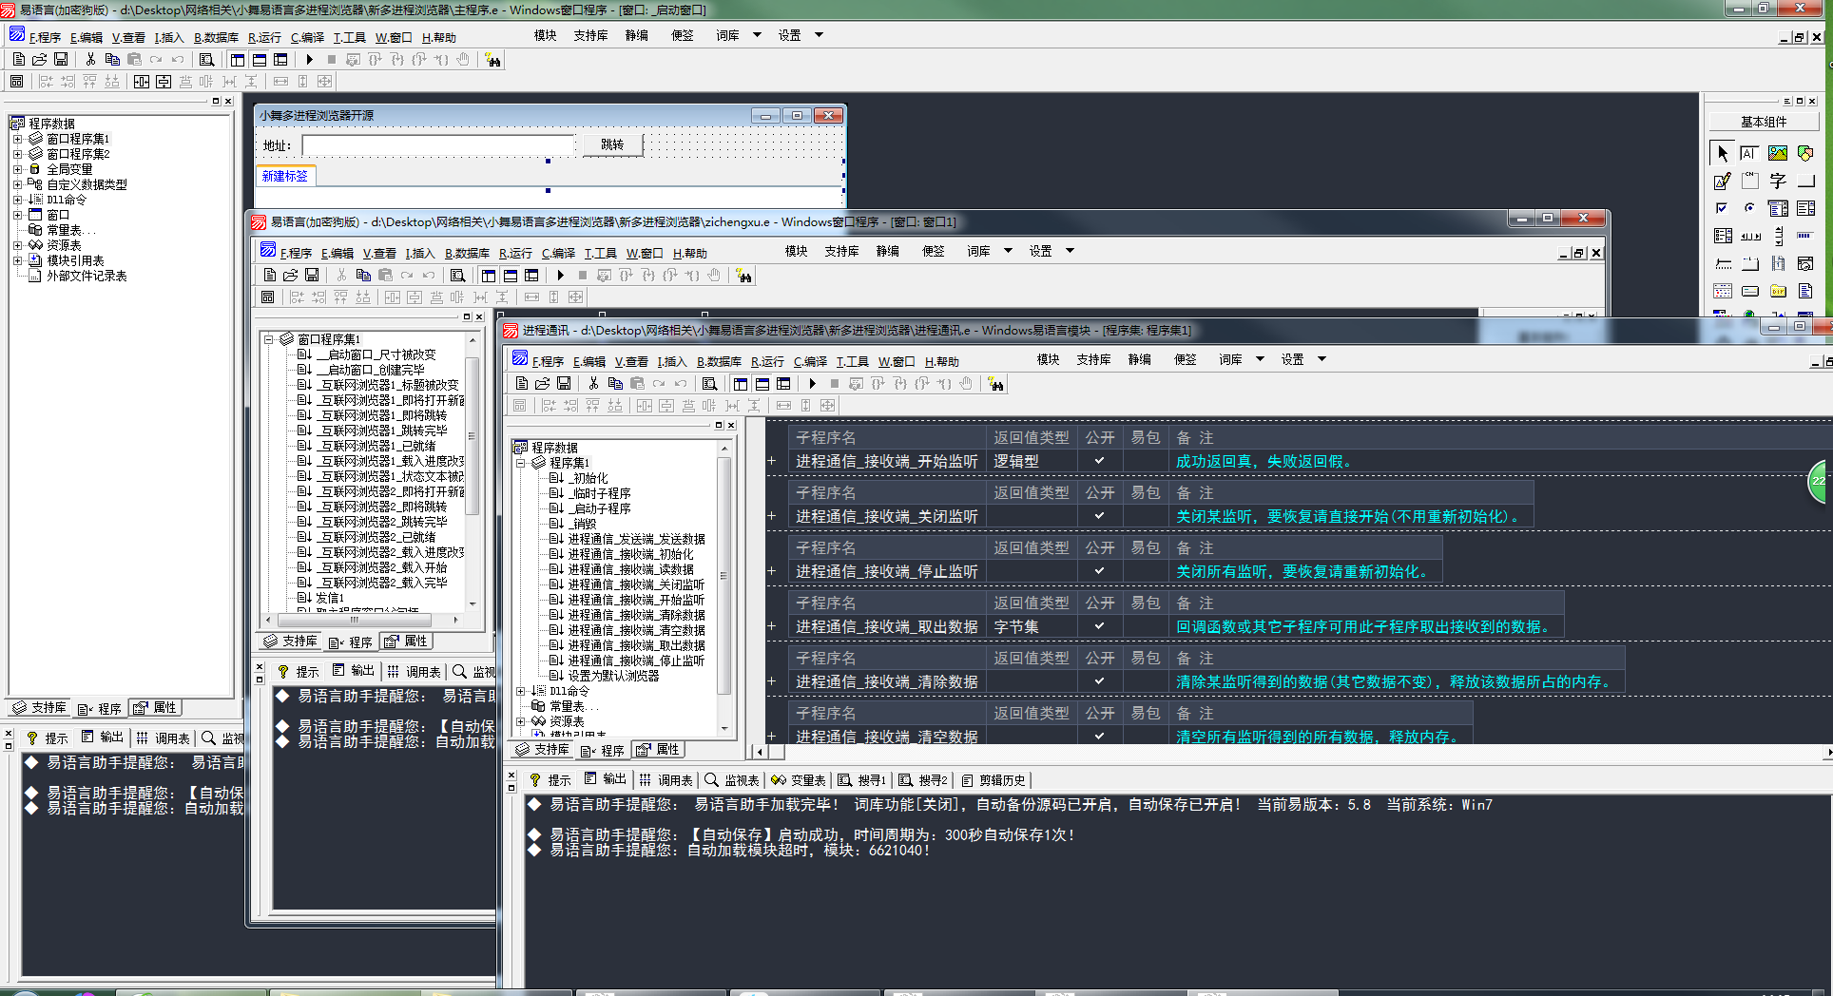The height and width of the screenshot is (996, 1833).
Task: Click 便签 toolbar button in zichengxu.e window
Action: tap(933, 251)
